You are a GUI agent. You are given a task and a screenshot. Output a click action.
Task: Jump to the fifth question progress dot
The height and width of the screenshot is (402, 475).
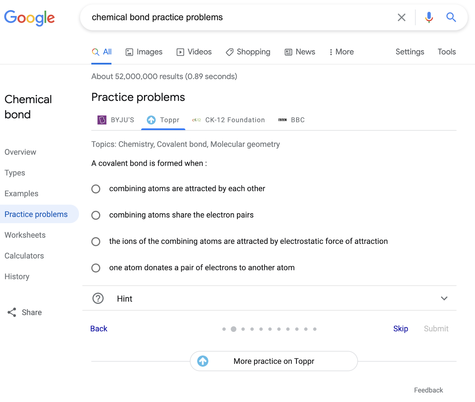pos(261,329)
